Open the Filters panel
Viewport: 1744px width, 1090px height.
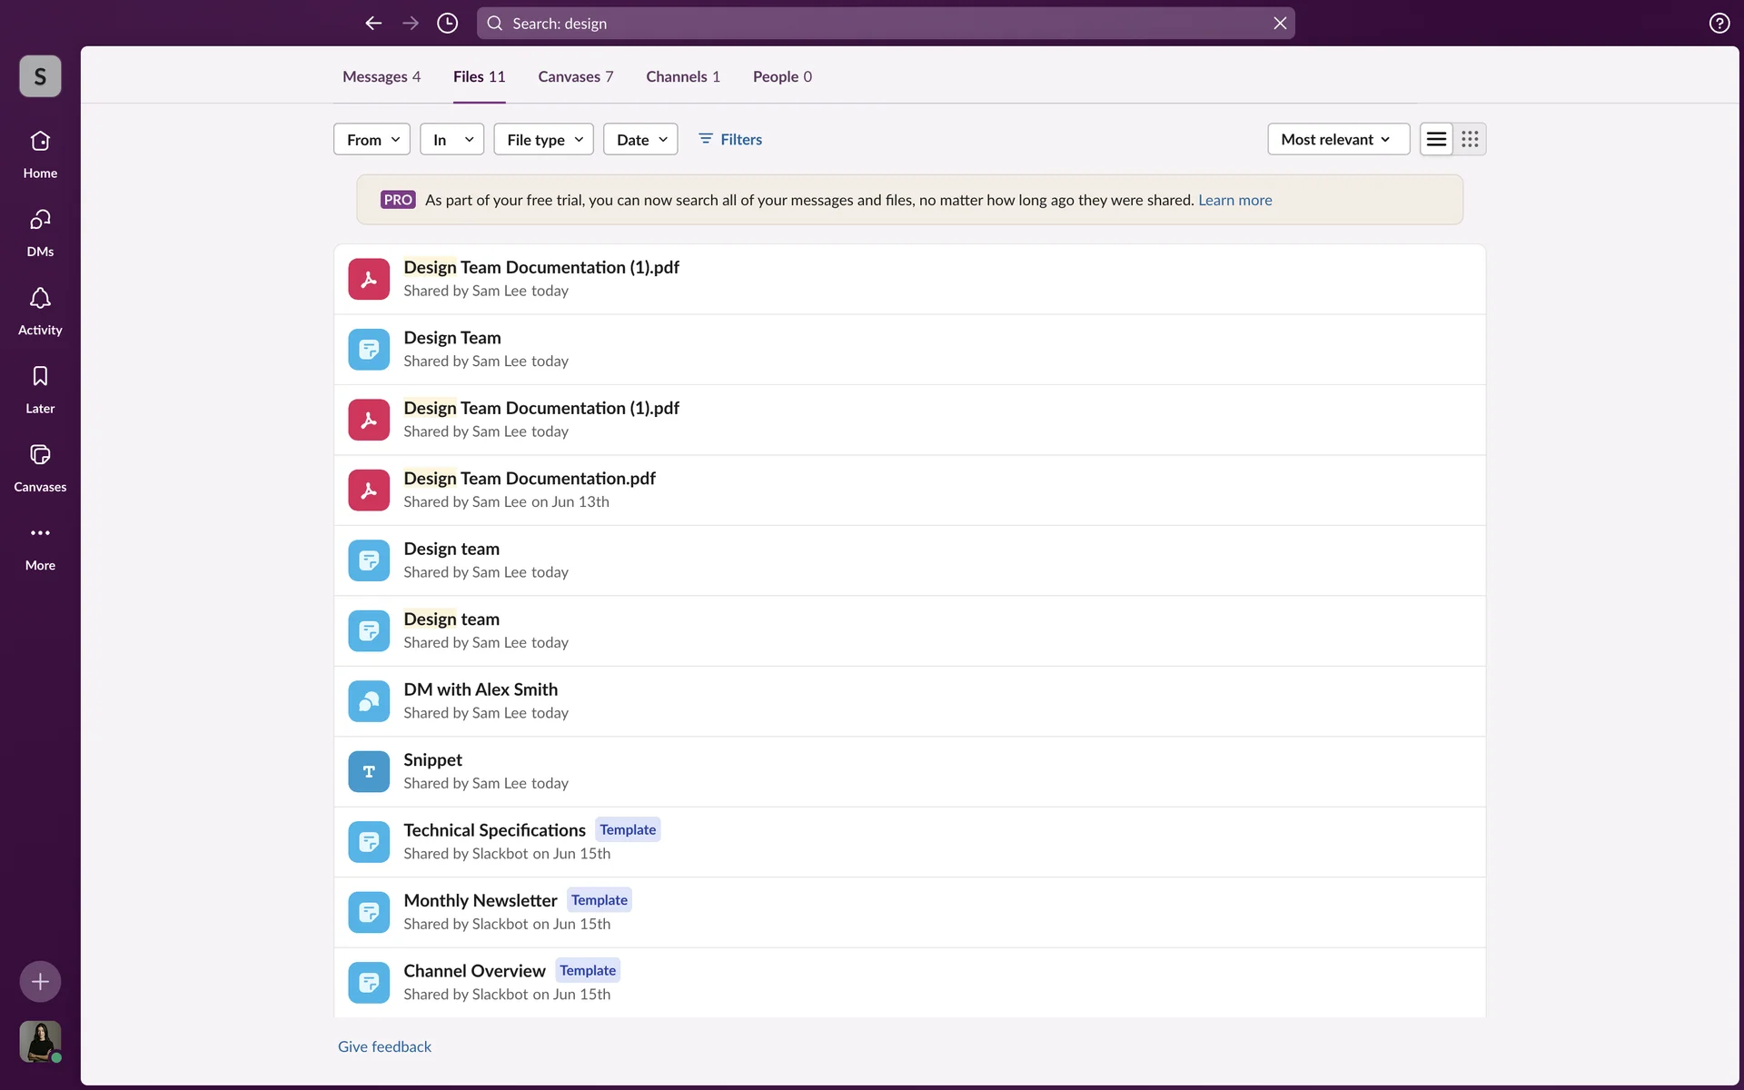coord(730,139)
